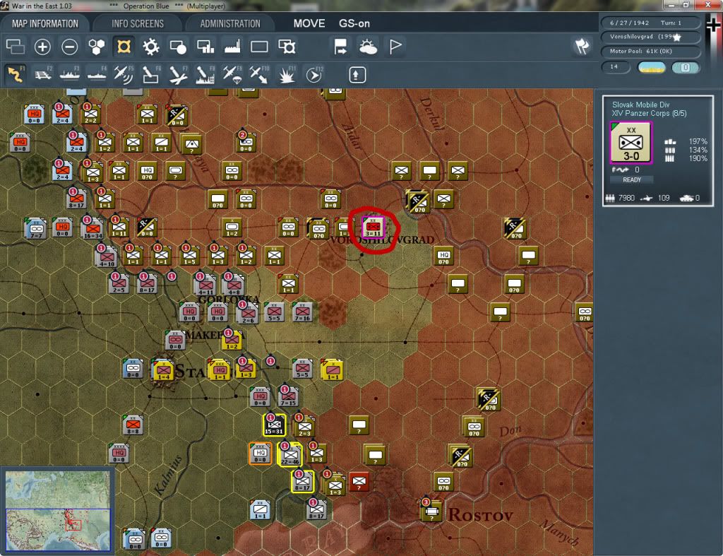The height and width of the screenshot is (556, 723).
Task: Click the MOVE mode label
Action: coord(309,23)
